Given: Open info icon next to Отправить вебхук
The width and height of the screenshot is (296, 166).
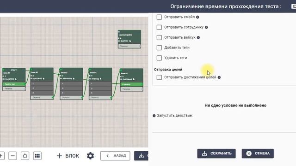Looking at the screenshot, I should 198,37.
